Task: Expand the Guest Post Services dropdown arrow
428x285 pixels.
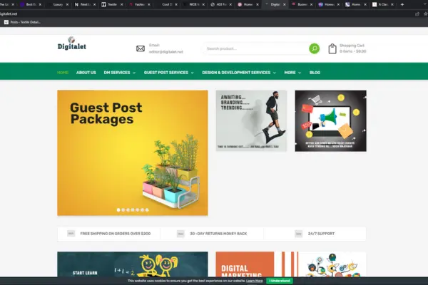Action: click(192, 73)
